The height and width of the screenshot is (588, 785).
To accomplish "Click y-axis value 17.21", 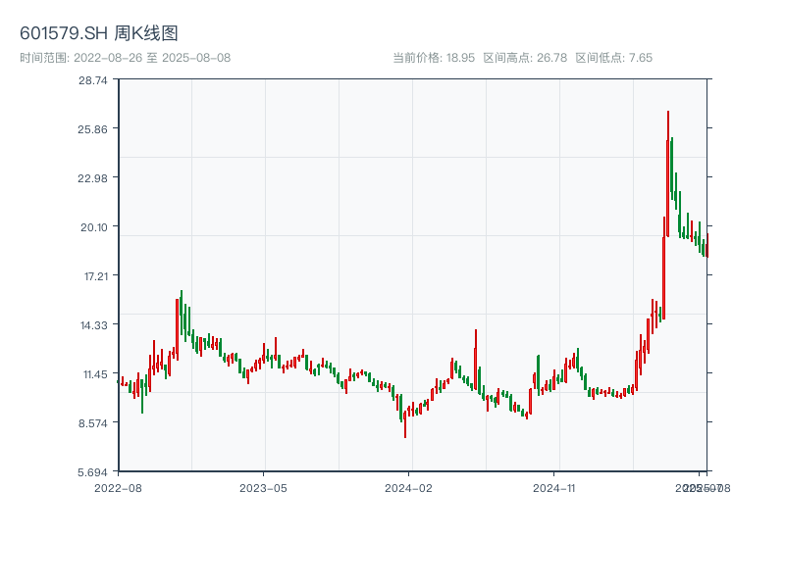I will click(x=95, y=276).
